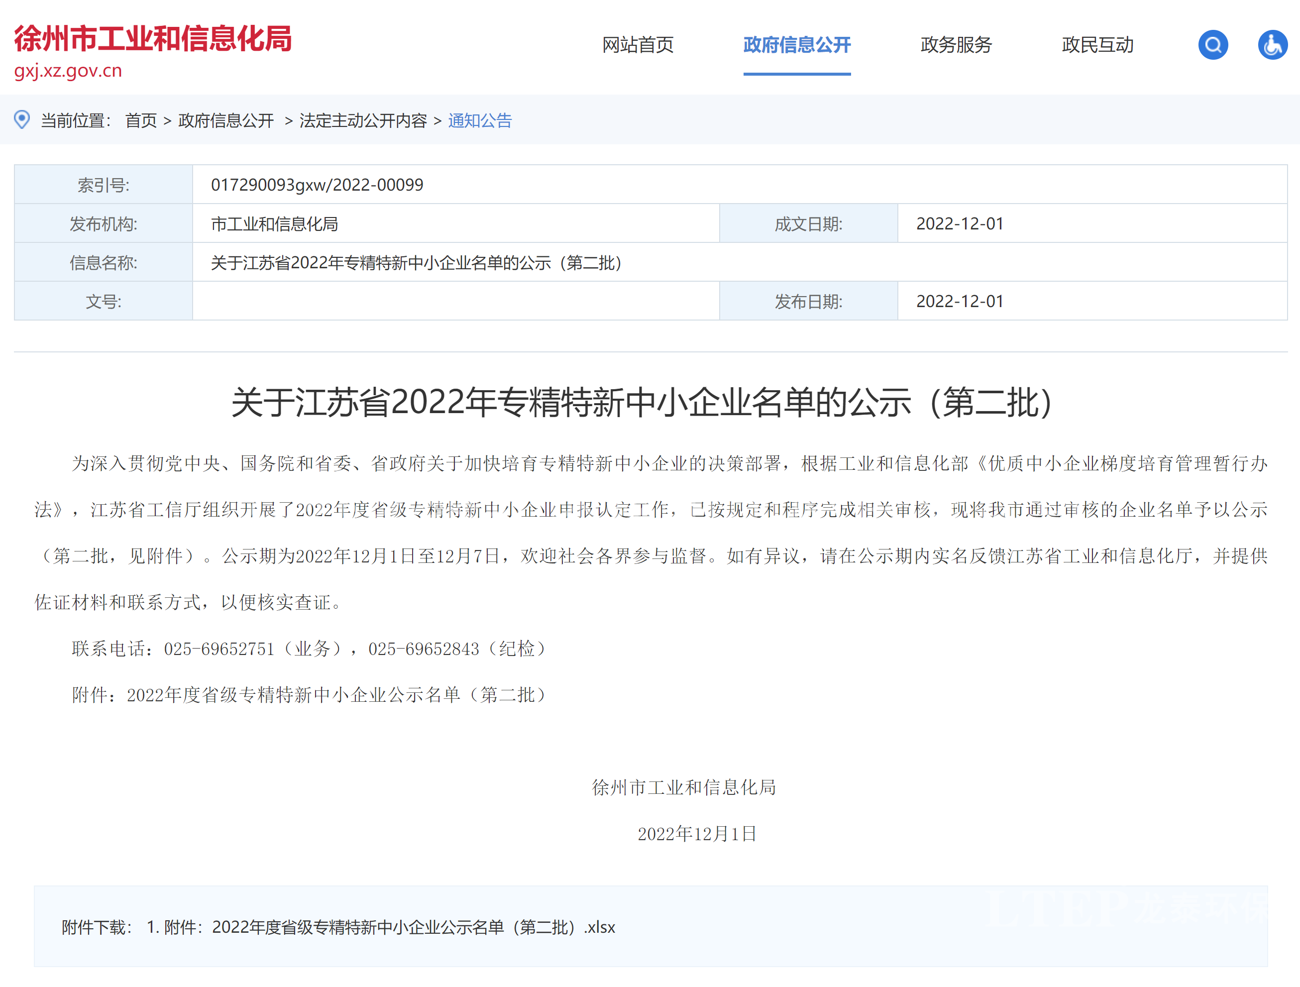Click the 成文日期 value 2022-12-01
This screenshot has height=987, width=1300.
tap(959, 223)
